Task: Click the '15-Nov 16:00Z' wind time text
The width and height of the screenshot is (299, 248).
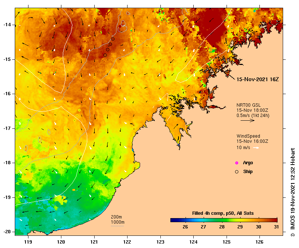Action: (x=252, y=141)
